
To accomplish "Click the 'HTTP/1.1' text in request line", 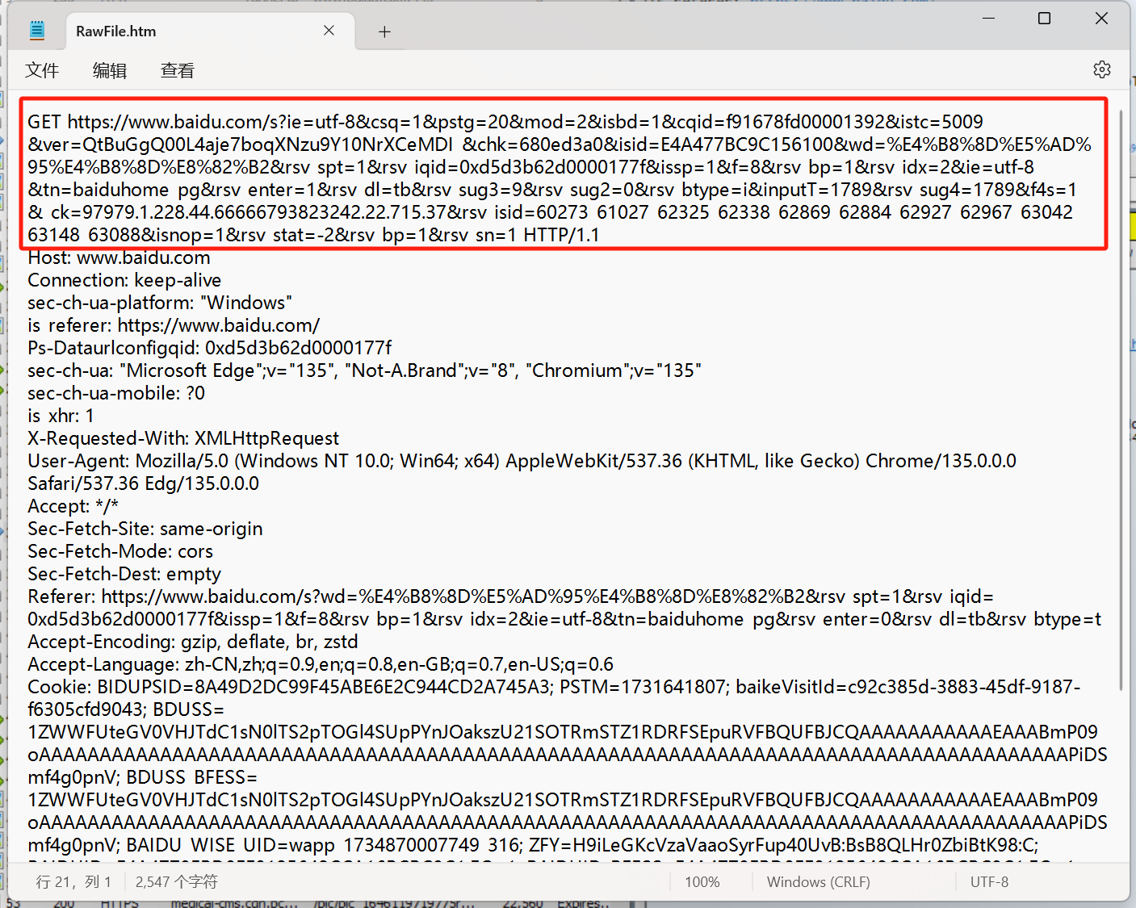I will coord(562,235).
